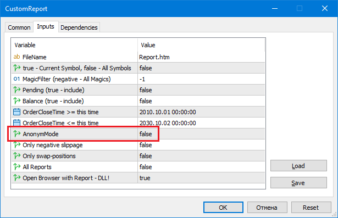Screen dimensions: 338x218
Task: Select the Balance include false value cell
Action: coord(201,101)
